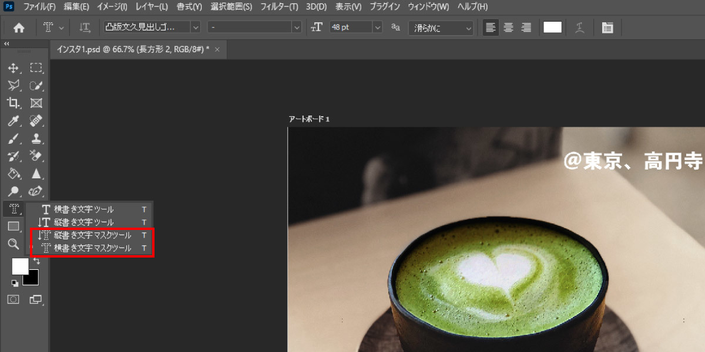Select the Clone Stamp tool
705x352 pixels.
36,138
